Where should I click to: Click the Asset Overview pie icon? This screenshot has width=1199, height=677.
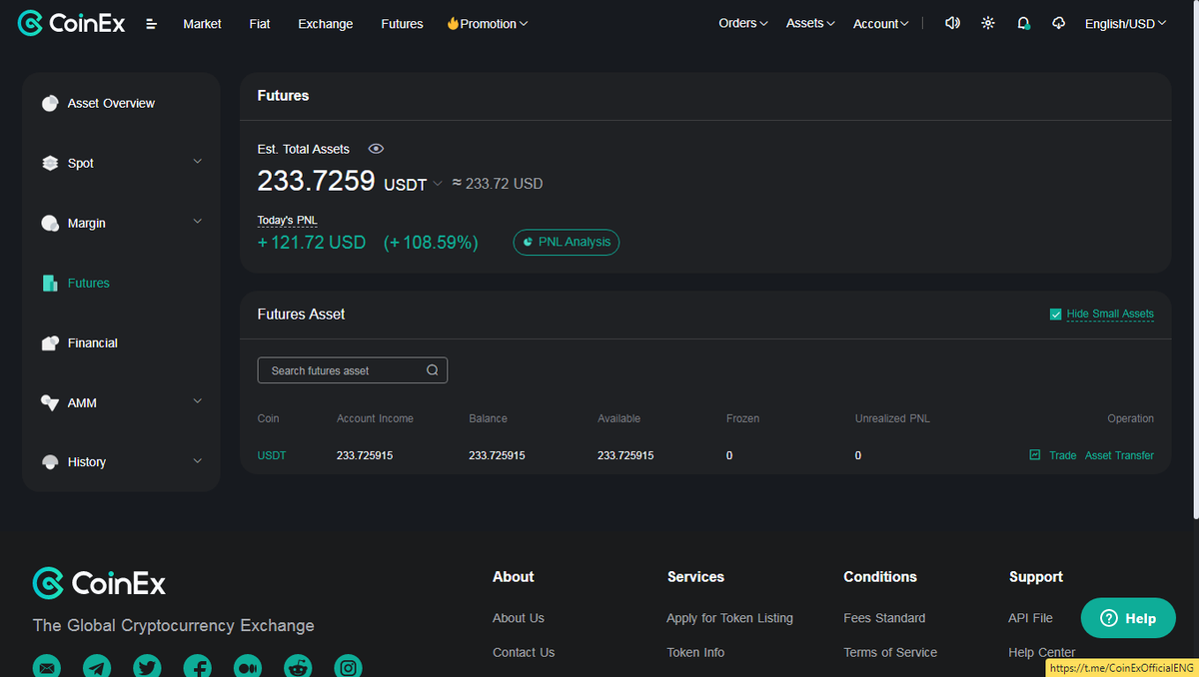click(50, 103)
